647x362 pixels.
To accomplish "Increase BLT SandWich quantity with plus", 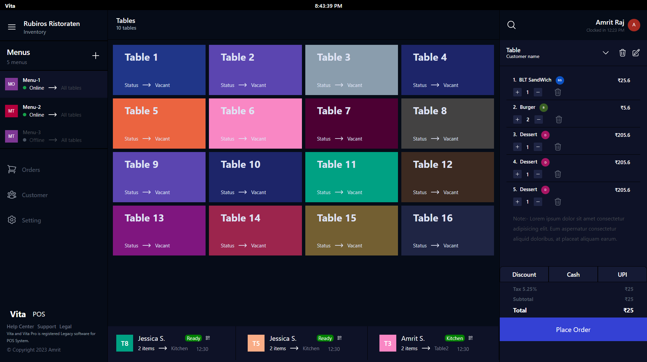I will point(517,92).
